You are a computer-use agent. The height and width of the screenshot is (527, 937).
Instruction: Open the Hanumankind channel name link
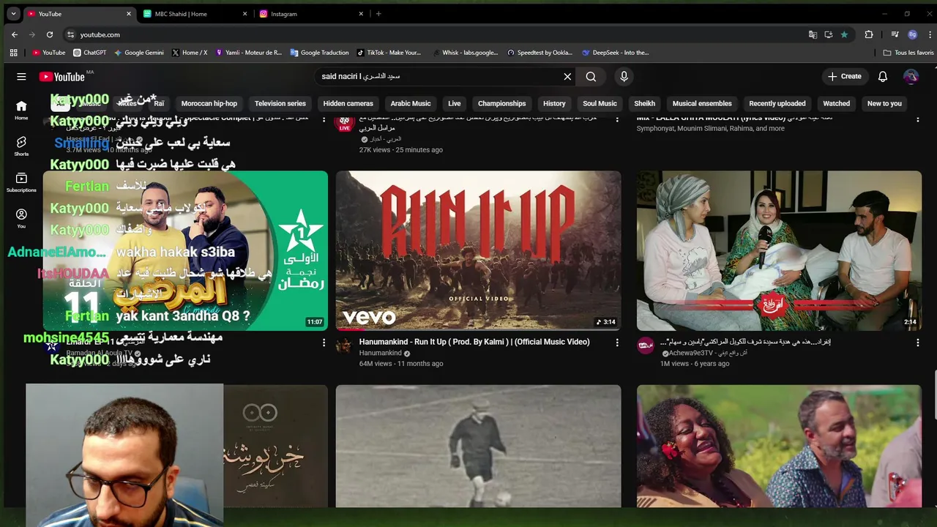click(380, 353)
